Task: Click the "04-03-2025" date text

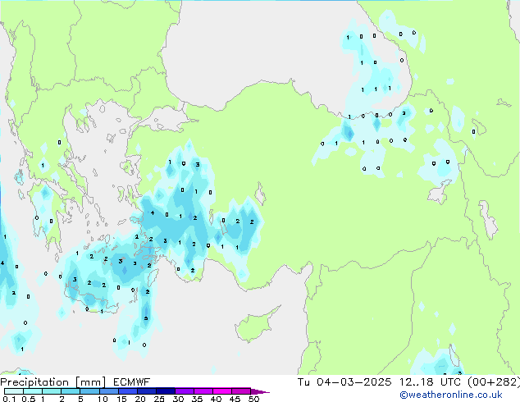Action: tap(354, 382)
